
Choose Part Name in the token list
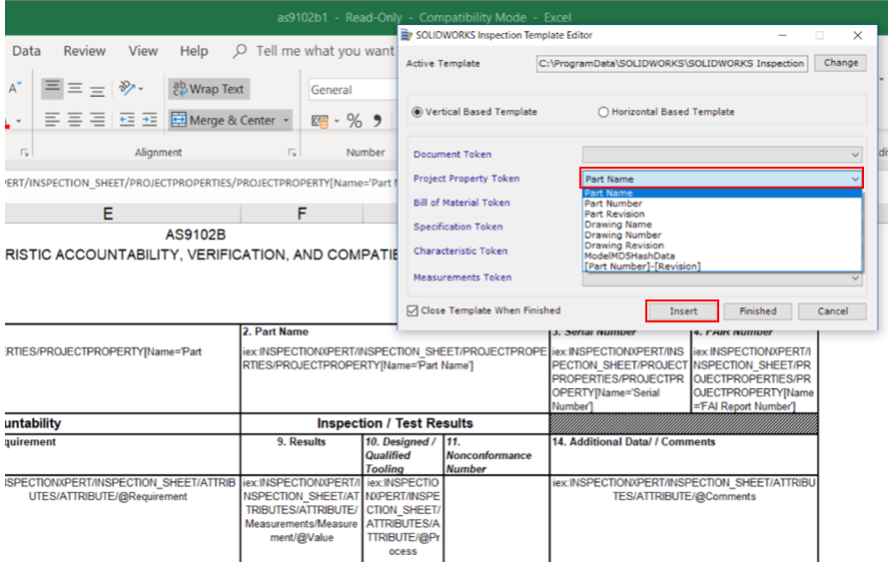(x=722, y=193)
